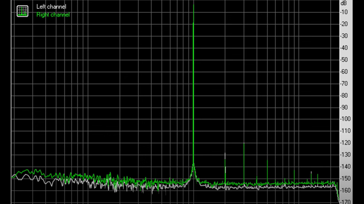364x204 pixels.
Task: Click the top of the tallest fundamental peak
Action: [194, 4]
